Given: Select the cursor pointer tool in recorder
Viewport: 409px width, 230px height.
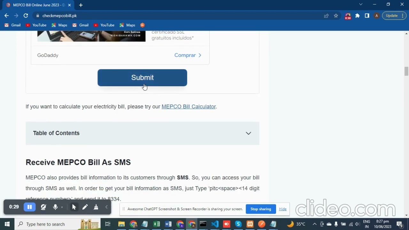Looking at the screenshot, I should pyautogui.click(x=74, y=207).
